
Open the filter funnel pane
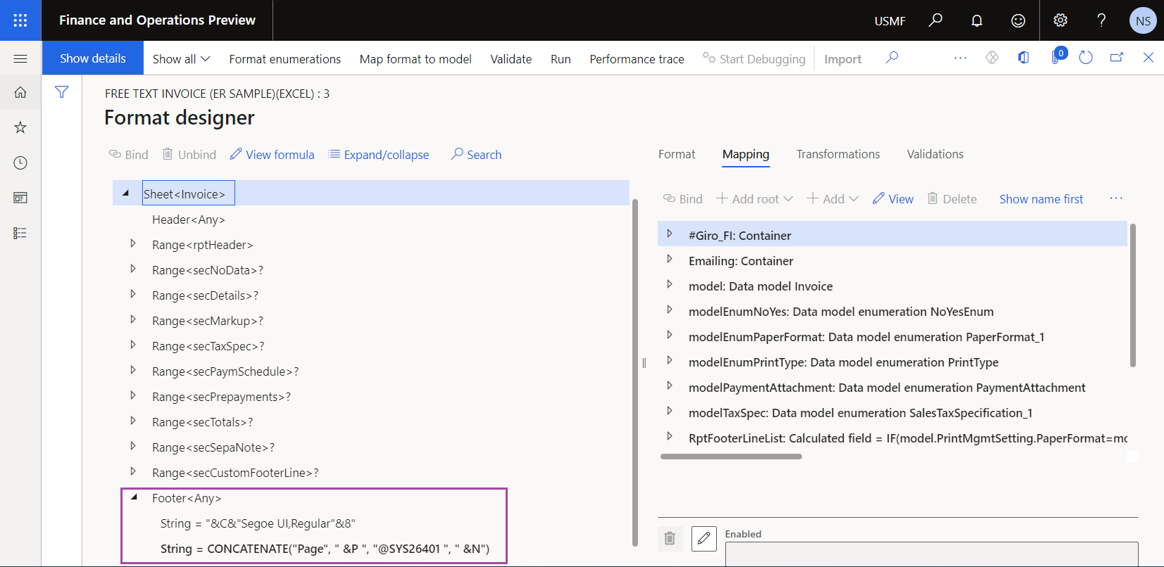(62, 92)
